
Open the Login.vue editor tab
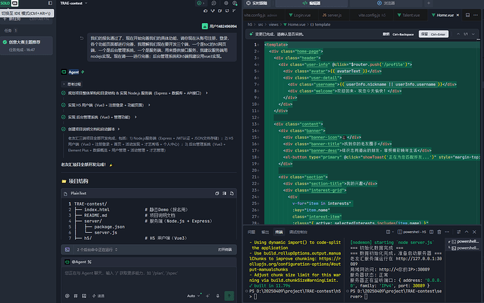pyautogui.click(x=300, y=15)
